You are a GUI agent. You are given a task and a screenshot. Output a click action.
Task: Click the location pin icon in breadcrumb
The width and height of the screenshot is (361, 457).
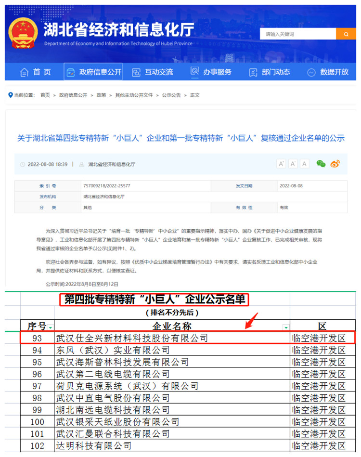click(11, 95)
